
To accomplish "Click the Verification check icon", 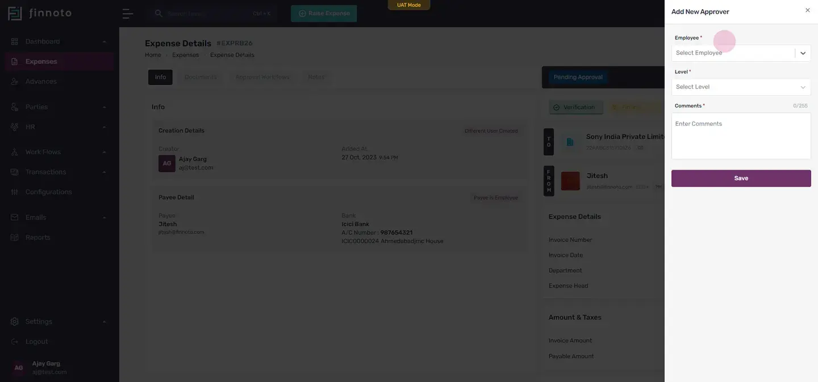I will pyautogui.click(x=556, y=108).
